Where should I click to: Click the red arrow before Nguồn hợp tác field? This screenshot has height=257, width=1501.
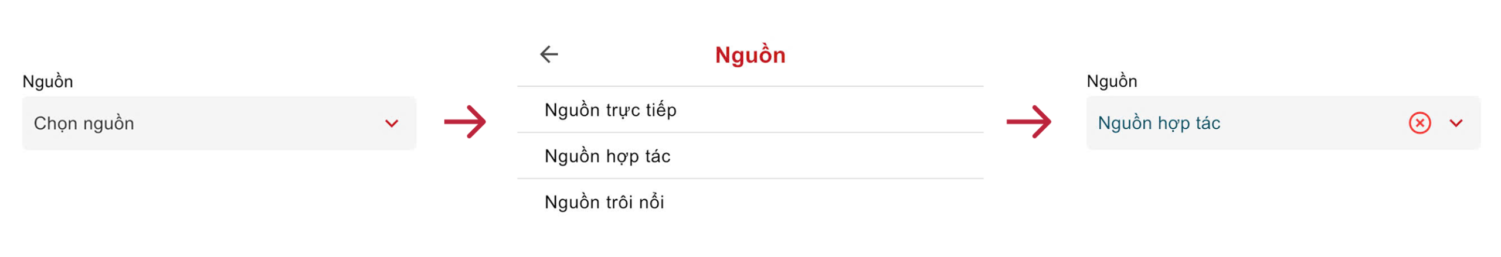coord(1028,122)
